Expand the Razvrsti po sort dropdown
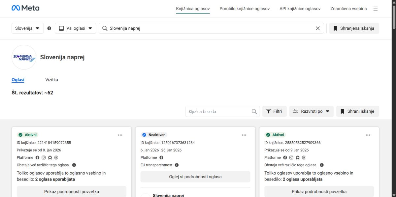396x197 pixels. tap(311, 111)
